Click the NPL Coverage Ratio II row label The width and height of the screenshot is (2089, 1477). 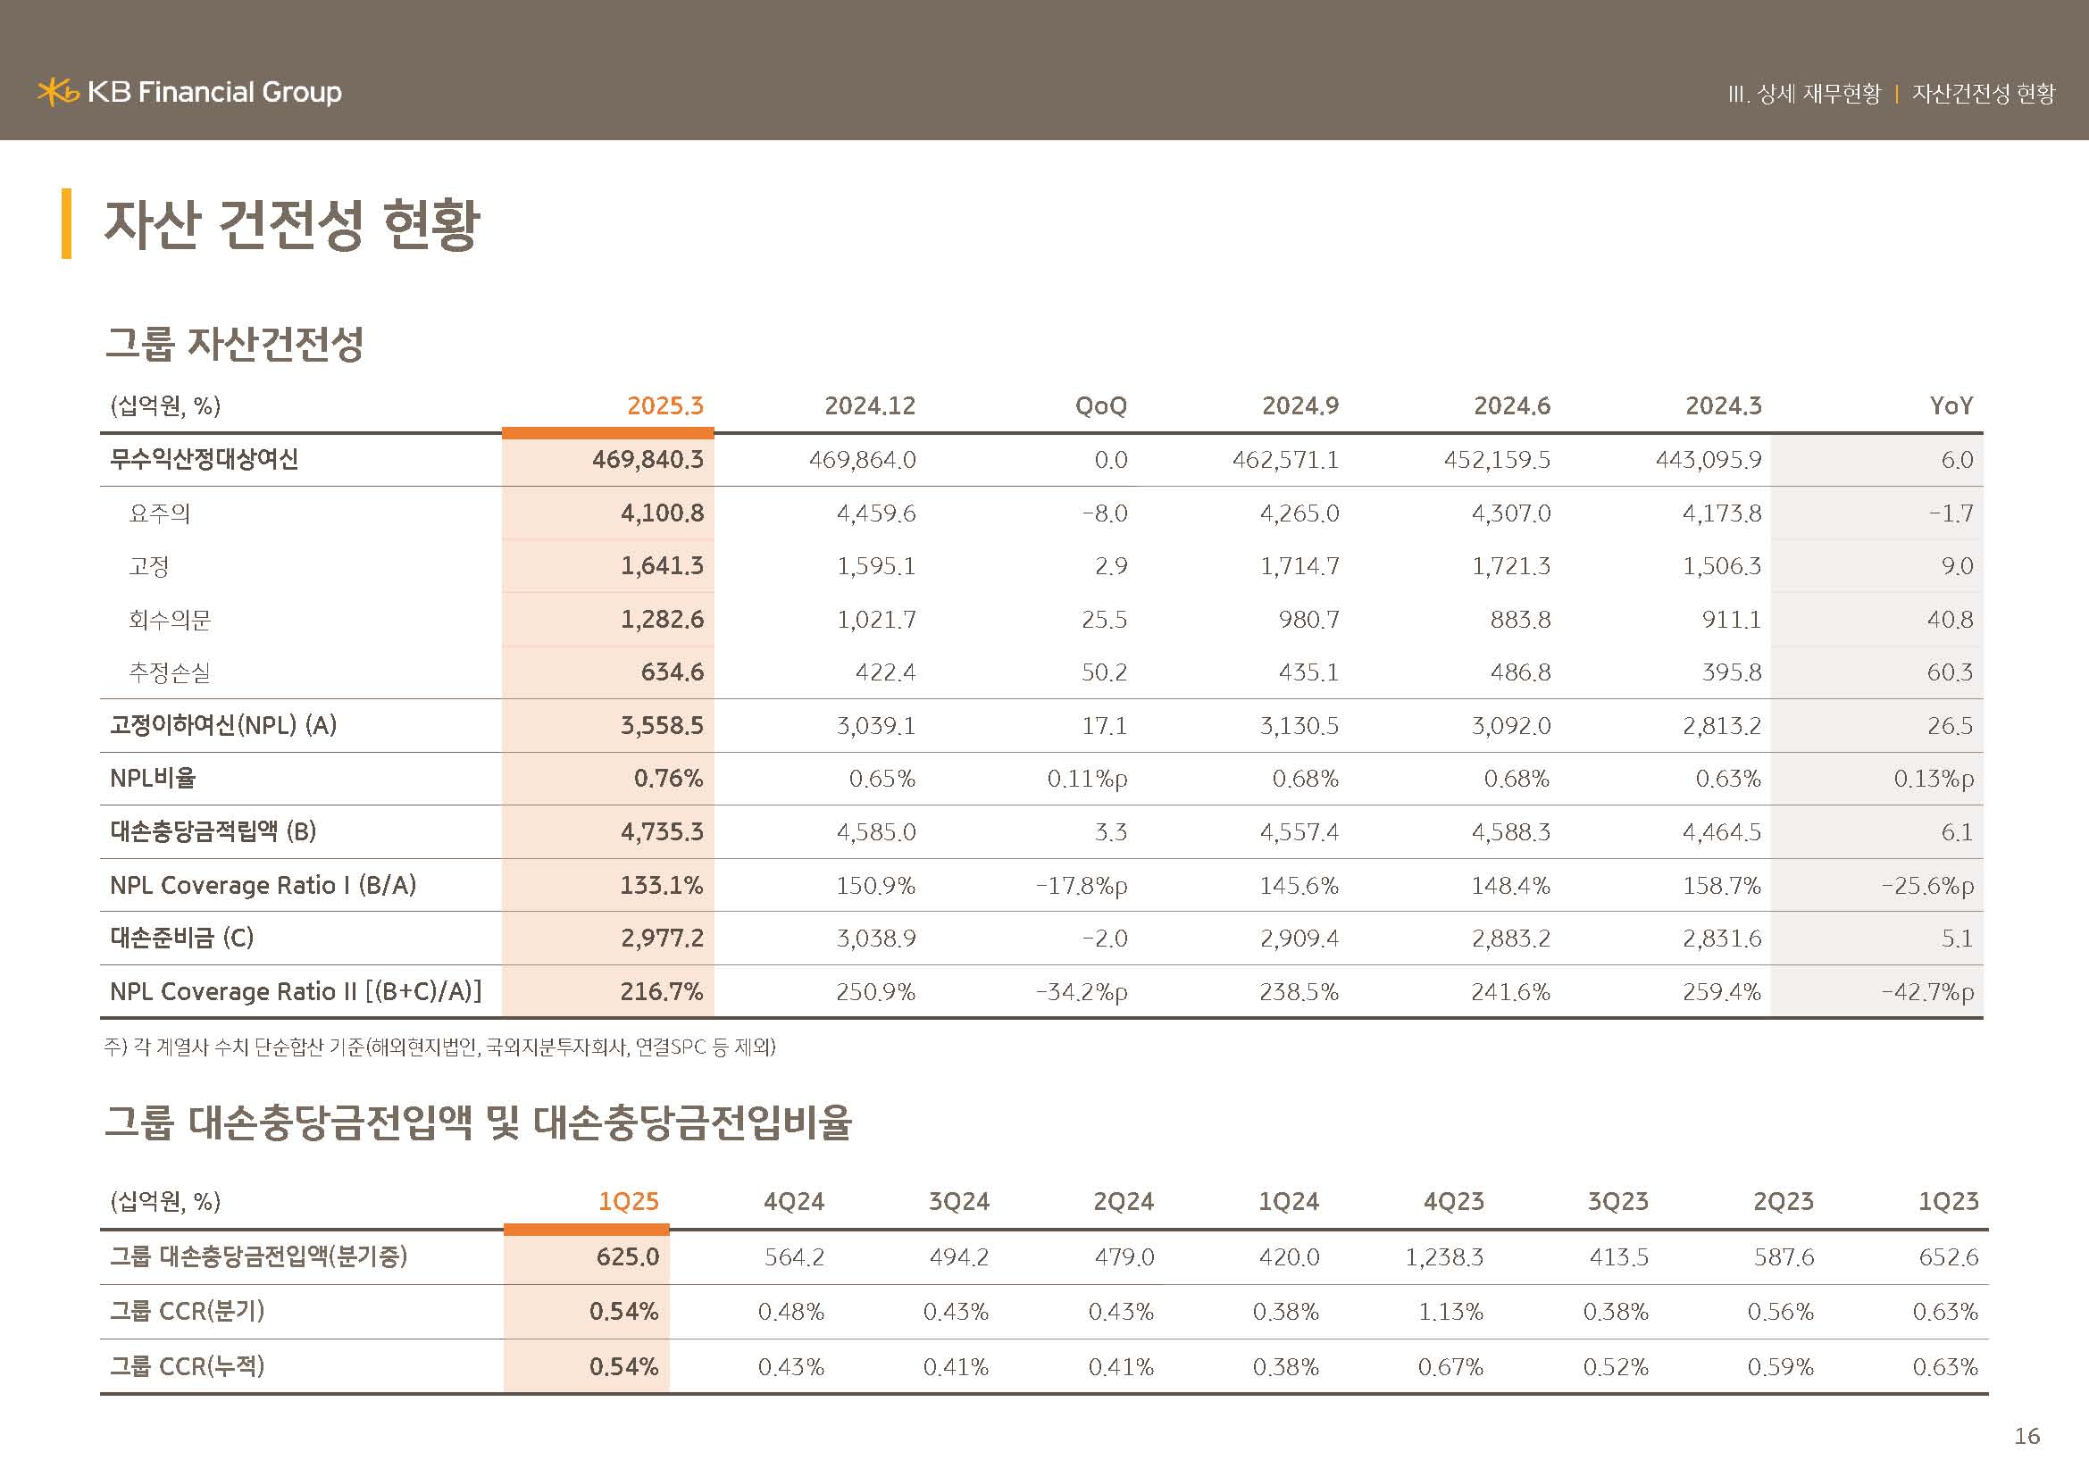[x=296, y=991]
